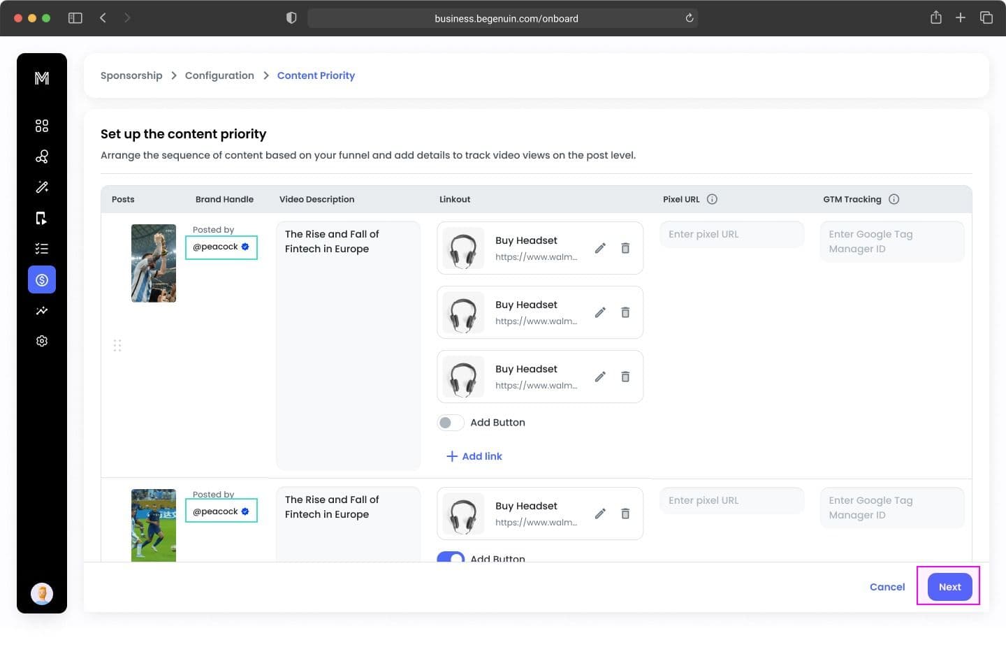Open the analytics trend icon in the sidebar
This screenshot has width=1006, height=647.
point(42,310)
